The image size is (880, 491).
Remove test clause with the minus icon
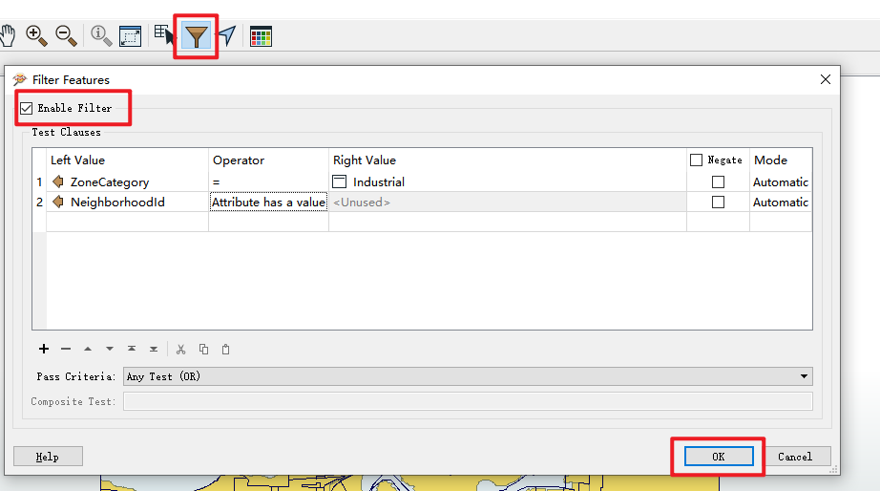(66, 350)
